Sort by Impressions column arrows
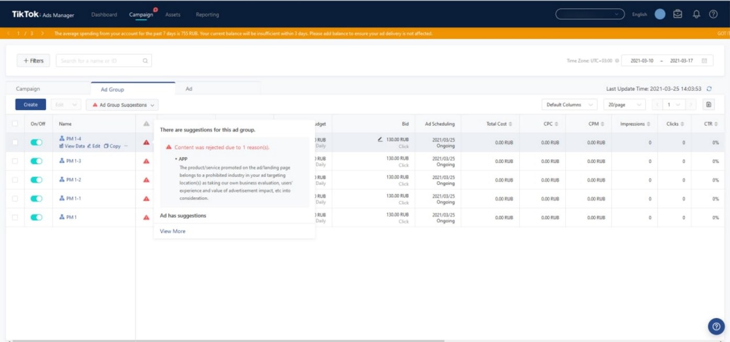 [x=648, y=124]
